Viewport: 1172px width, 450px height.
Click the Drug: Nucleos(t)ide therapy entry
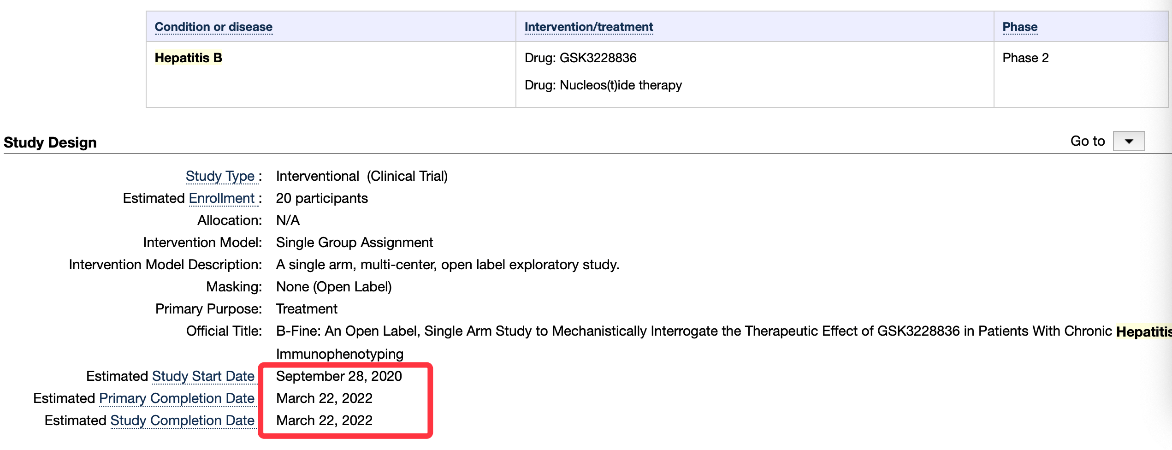coord(603,85)
